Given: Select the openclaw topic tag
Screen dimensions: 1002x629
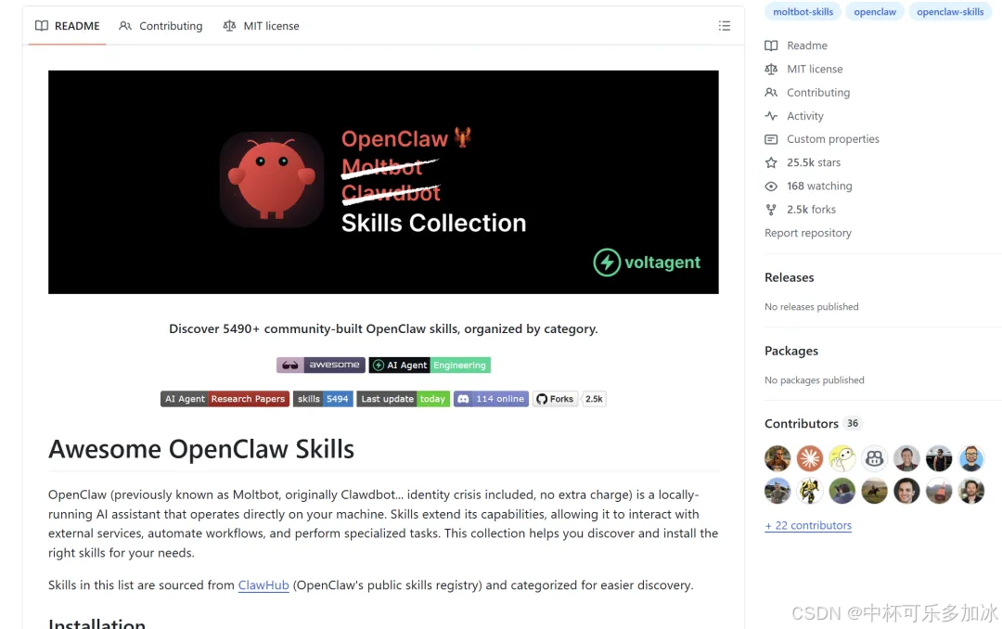Looking at the screenshot, I should [875, 11].
